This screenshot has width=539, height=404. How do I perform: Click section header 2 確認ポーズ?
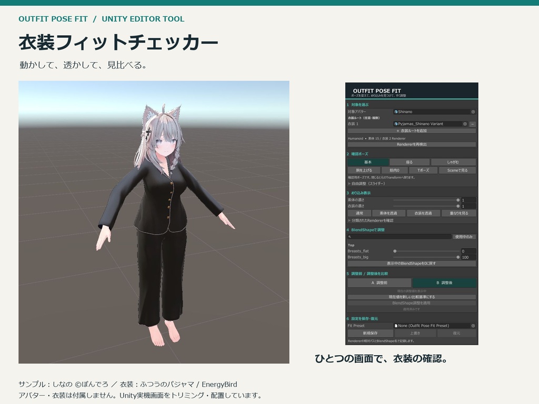pyautogui.click(x=357, y=154)
